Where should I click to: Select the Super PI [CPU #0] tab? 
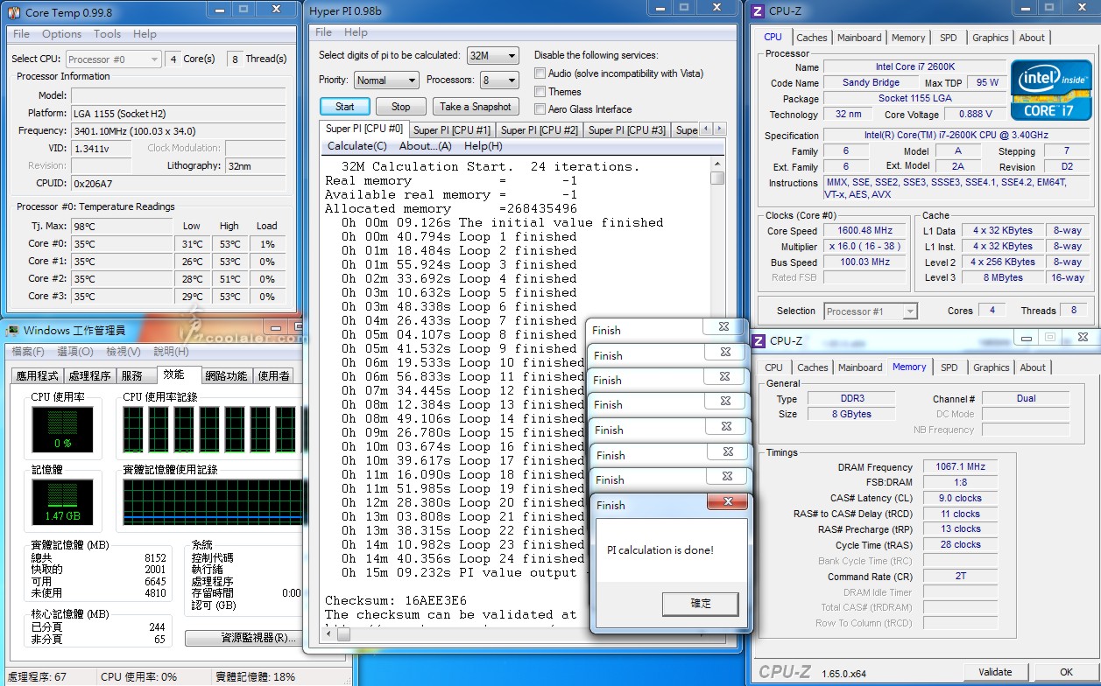point(364,129)
